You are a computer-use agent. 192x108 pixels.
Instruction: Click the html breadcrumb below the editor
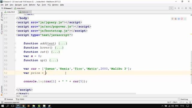pos(18,96)
